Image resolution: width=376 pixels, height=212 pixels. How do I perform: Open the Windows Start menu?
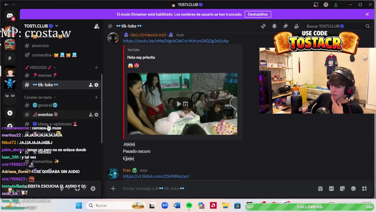[79, 206]
